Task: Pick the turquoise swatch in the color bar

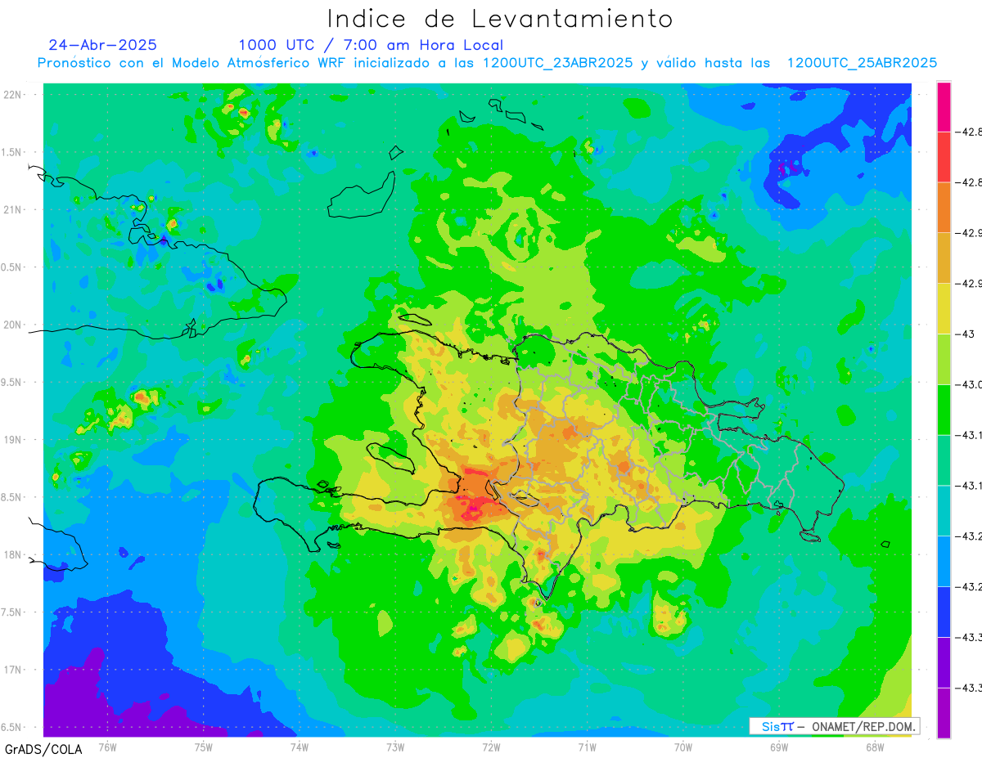Action: coord(944,510)
